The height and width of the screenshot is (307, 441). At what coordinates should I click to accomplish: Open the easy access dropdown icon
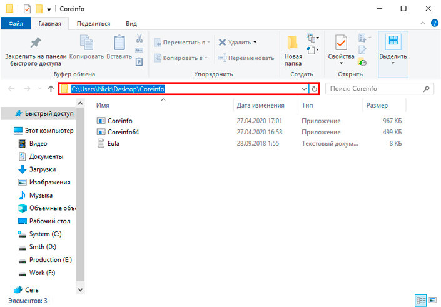click(x=313, y=50)
